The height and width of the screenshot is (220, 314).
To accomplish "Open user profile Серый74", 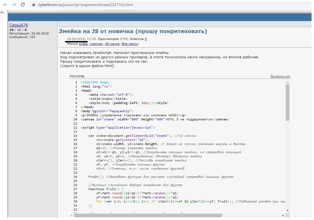I will click(18, 25).
